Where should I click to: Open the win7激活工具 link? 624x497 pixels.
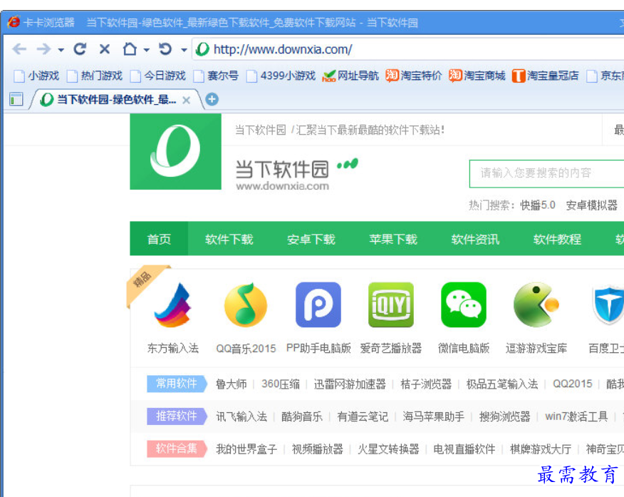pyautogui.click(x=576, y=416)
